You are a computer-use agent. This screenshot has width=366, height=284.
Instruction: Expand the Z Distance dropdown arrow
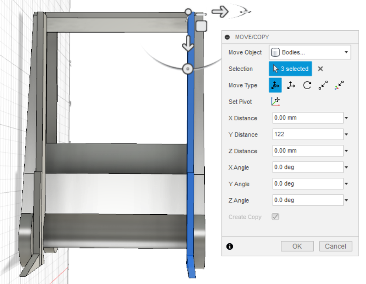(346, 151)
